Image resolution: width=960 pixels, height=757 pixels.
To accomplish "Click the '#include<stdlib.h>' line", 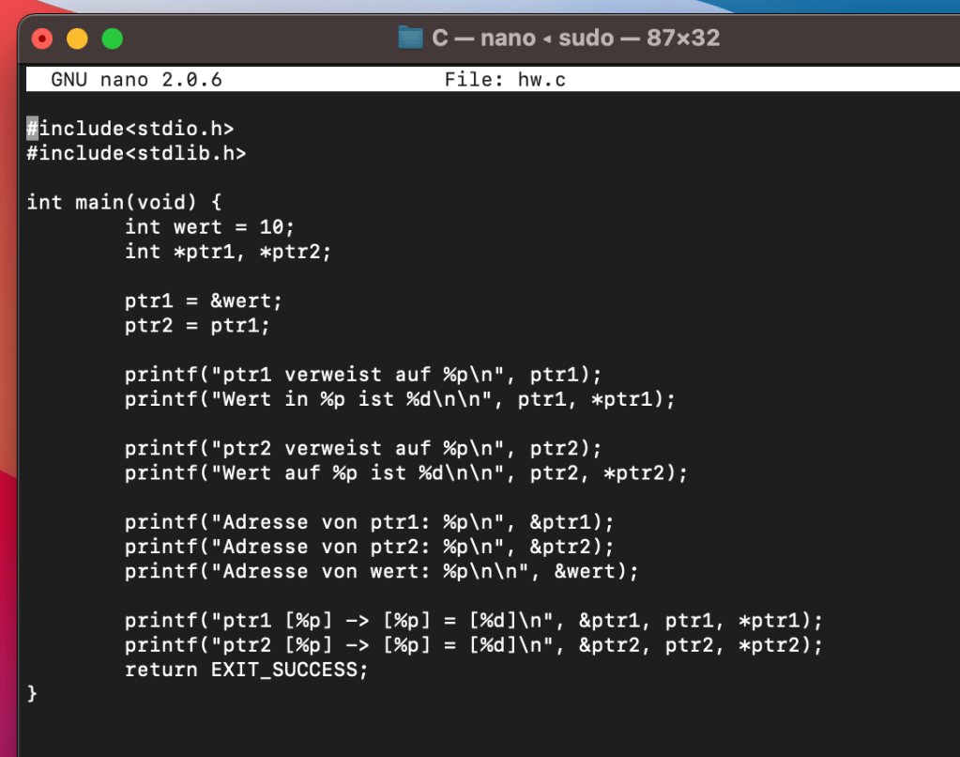I will [x=136, y=153].
